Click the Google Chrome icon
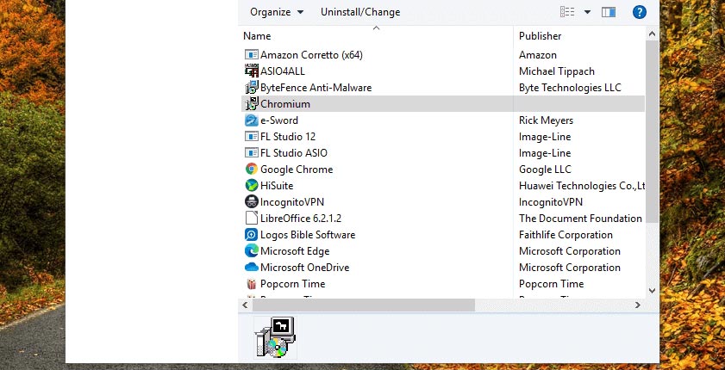The image size is (725, 370). click(x=251, y=170)
